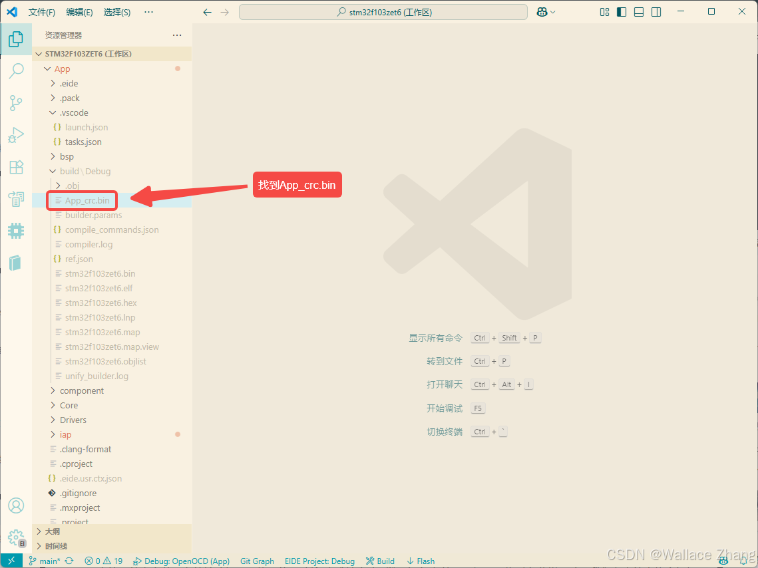Open the EIDE chip icon in activity bar

[x=16, y=230]
